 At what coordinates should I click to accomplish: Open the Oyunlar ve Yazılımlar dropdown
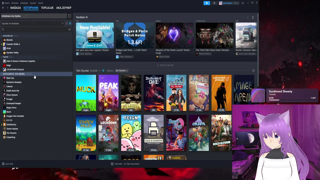(32, 23)
